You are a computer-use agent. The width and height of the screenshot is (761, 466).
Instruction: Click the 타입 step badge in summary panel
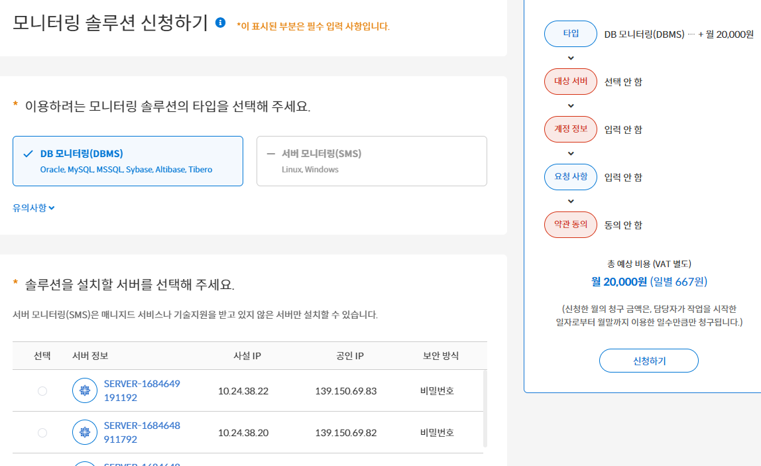click(x=570, y=34)
